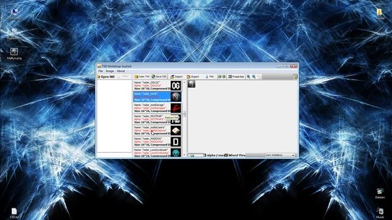Click the splitter arrow beside texture list
This screenshot has width=392, height=220.
tap(184, 114)
